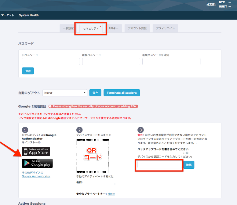Click the 2FA warning exclamation icon
Screen dimensions: 237x205
(x=50, y=106)
